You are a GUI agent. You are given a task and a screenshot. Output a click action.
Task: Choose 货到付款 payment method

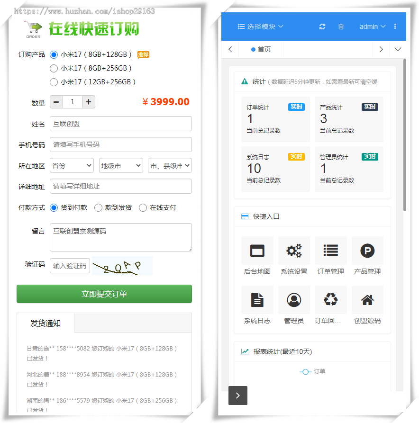point(54,208)
